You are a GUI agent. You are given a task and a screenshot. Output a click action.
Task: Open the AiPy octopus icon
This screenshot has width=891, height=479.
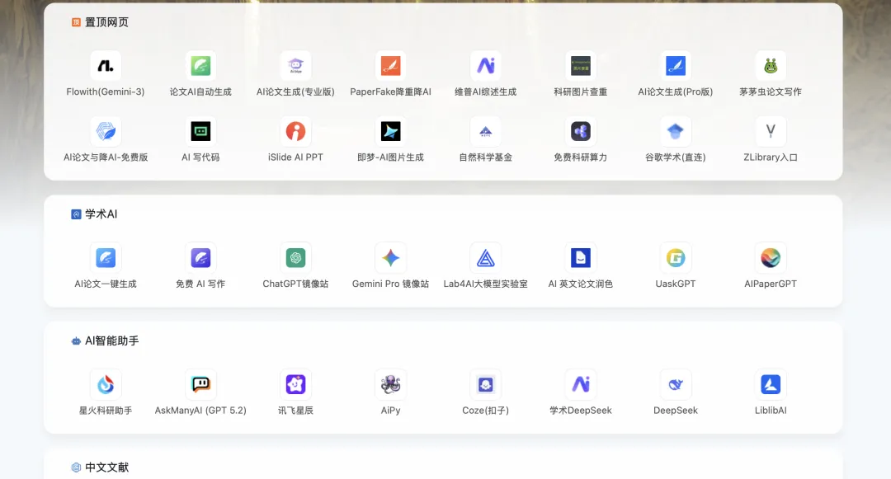pyautogui.click(x=390, y=385)
